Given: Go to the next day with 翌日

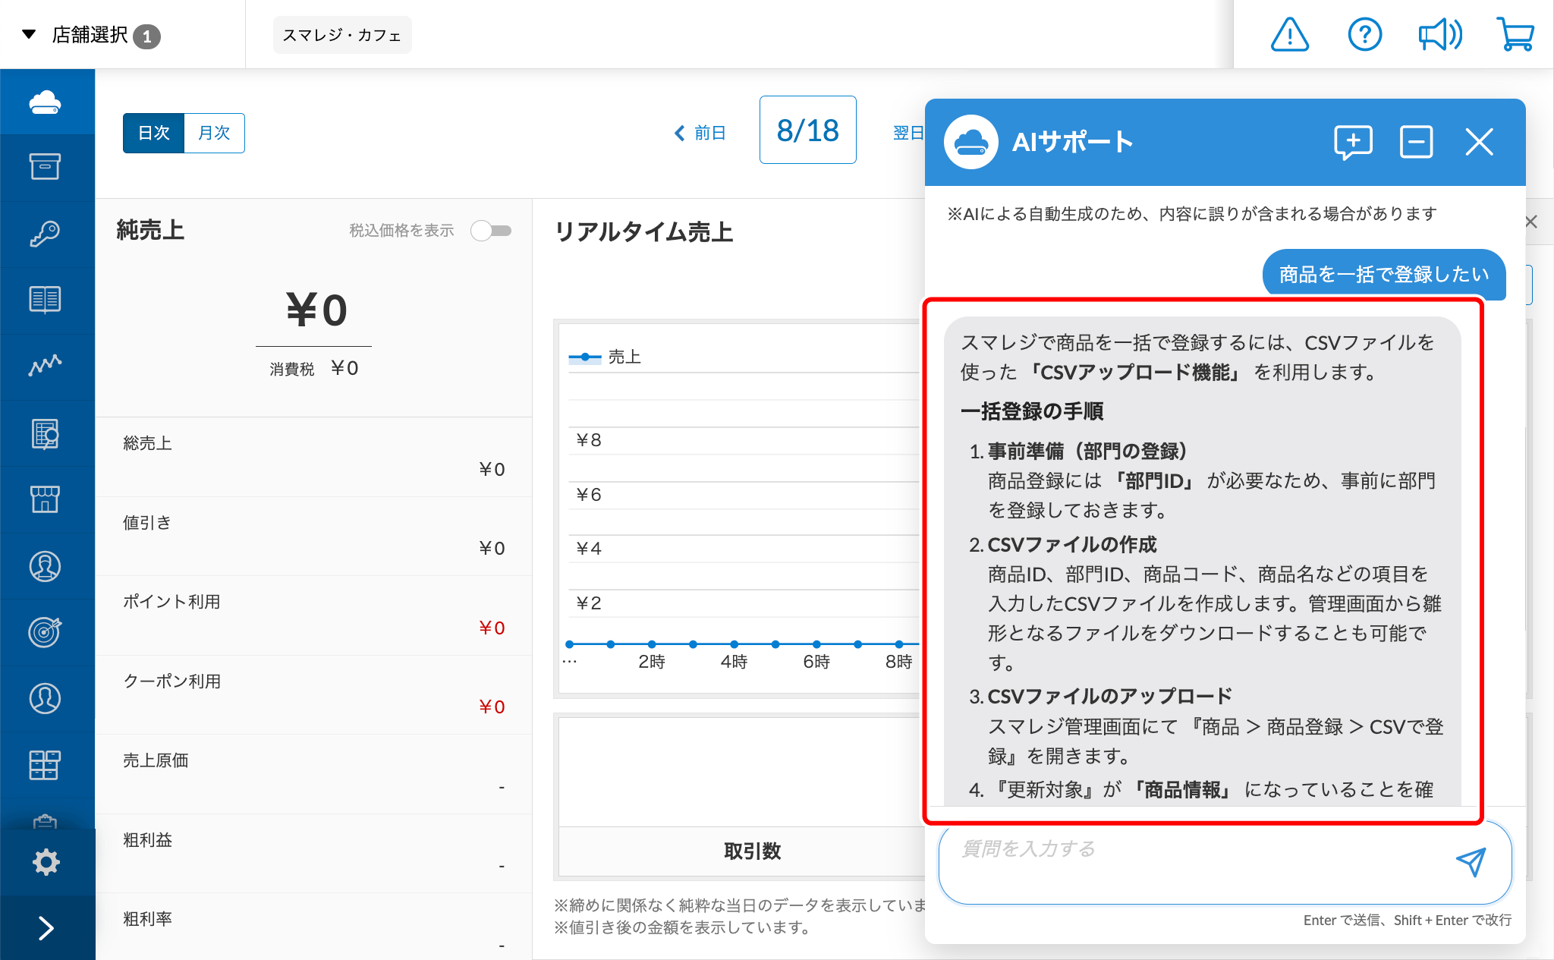Looking at the screenshot, I should click(x=908, y=133).
